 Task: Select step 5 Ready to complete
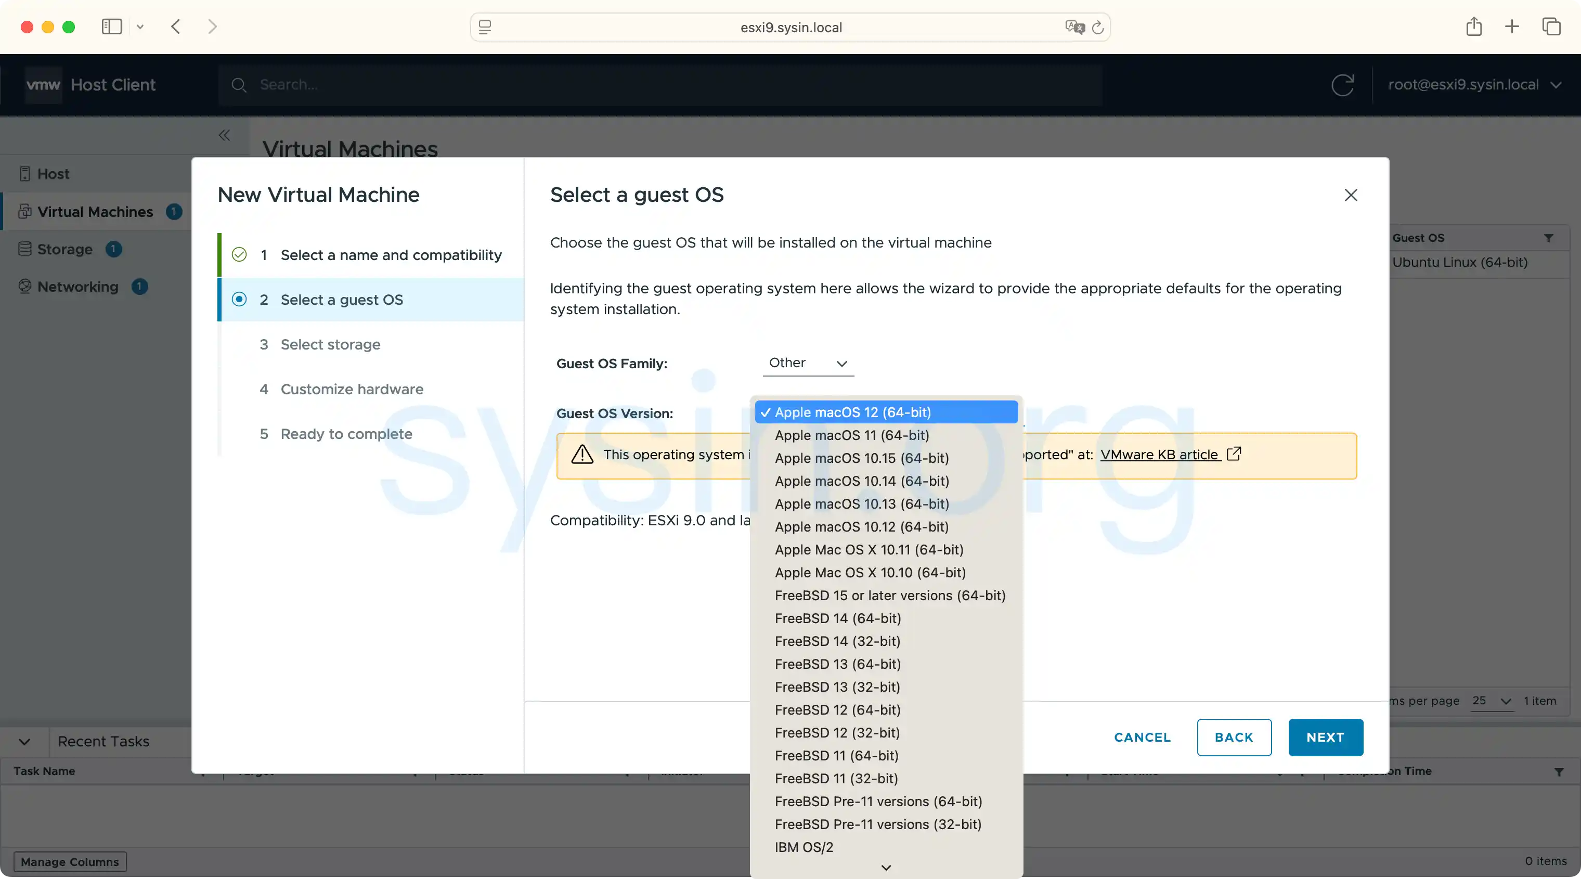pyautogui.click(x=372, y=434)
